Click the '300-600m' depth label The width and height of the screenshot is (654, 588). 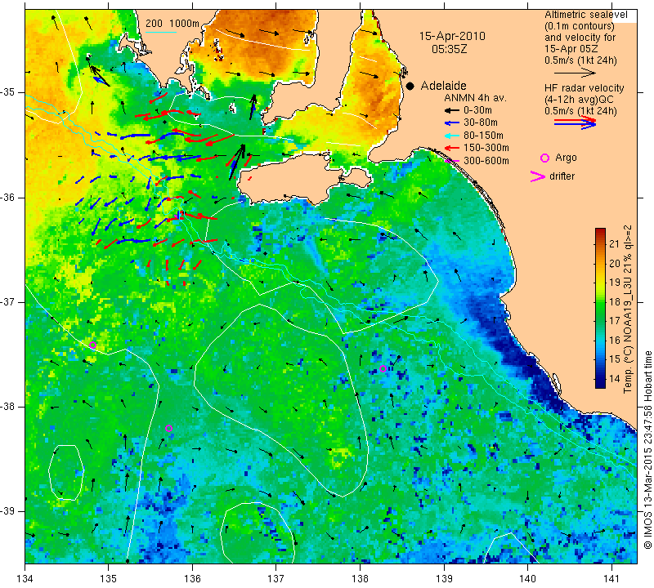coord(486,160)
